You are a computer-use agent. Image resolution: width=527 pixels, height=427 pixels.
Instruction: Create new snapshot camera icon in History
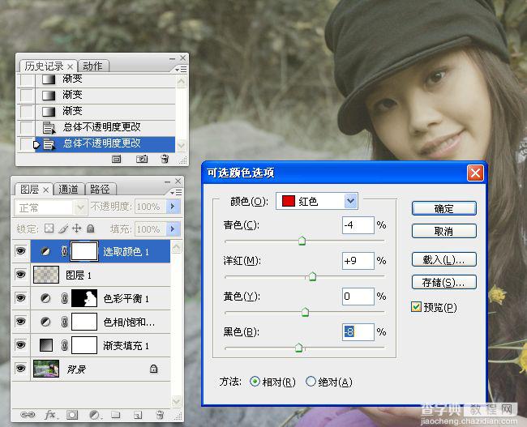[142, 159]
